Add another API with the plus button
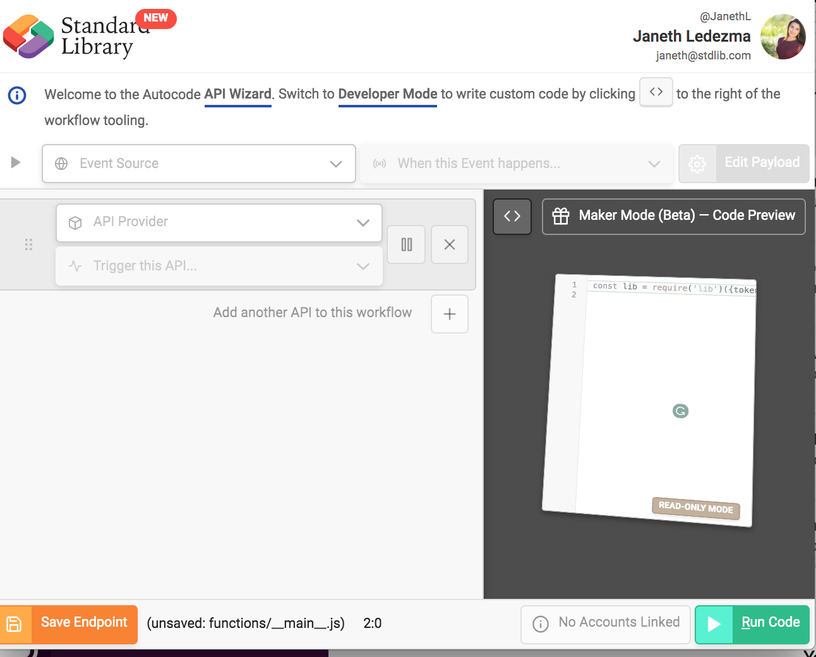This screenshot has height=657, width=816. click(x=450, y=314)
